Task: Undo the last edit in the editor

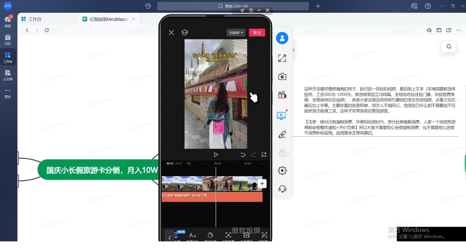Action: click(x=243, y=155)
